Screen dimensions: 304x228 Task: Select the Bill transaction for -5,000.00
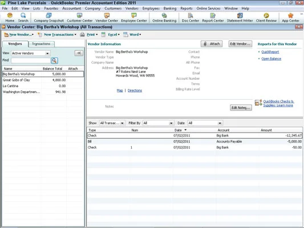tap(194, 141)
